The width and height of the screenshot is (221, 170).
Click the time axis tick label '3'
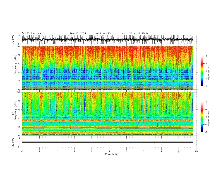coord(74,151)
